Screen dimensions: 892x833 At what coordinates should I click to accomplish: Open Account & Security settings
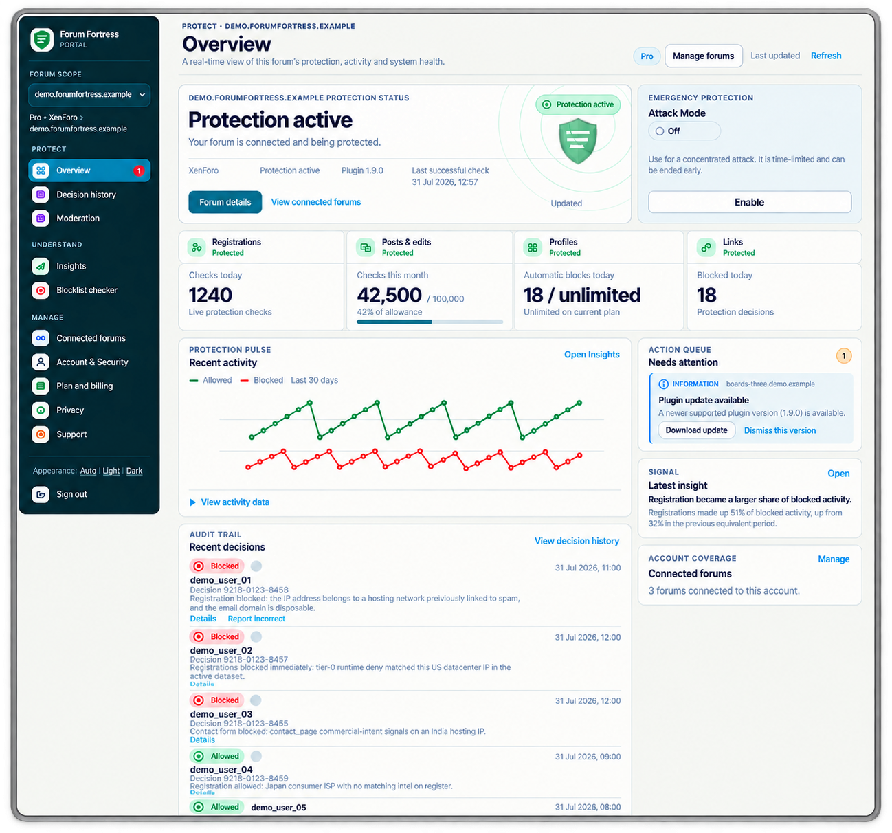pos(89,362)
